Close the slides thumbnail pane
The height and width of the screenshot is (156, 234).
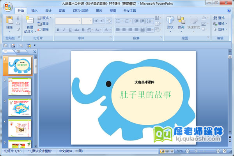35,51
